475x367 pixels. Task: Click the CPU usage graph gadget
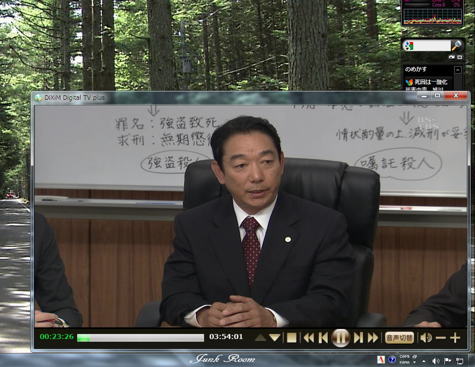point(432,16)
